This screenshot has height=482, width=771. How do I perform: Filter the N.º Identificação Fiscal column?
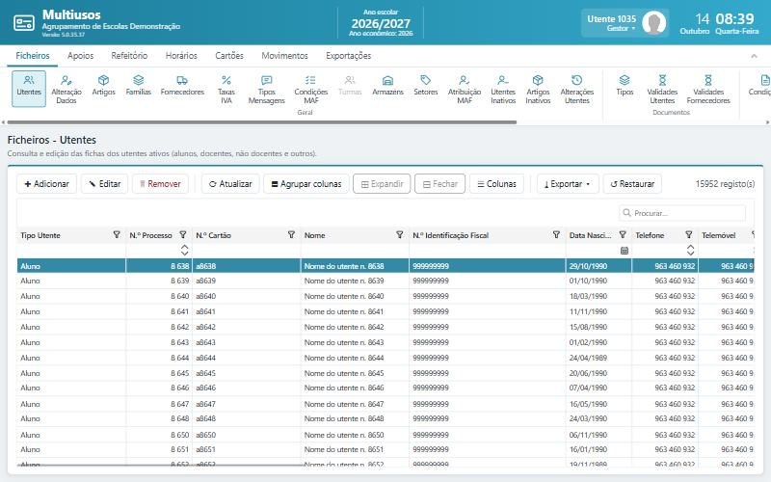556,234
